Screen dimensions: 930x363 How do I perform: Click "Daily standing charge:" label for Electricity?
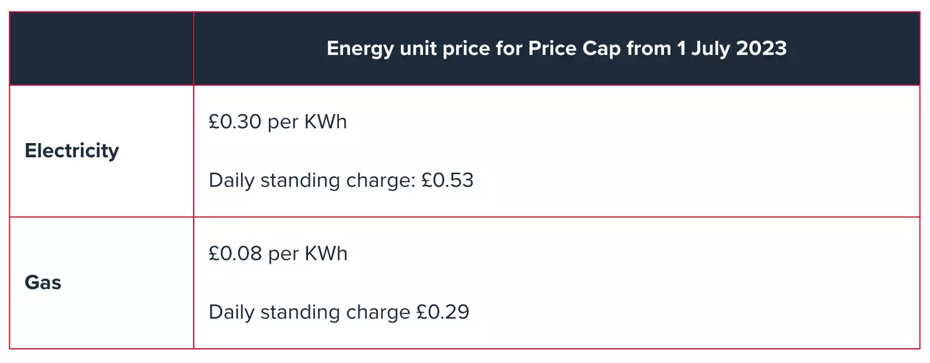[x=311, y=181]
